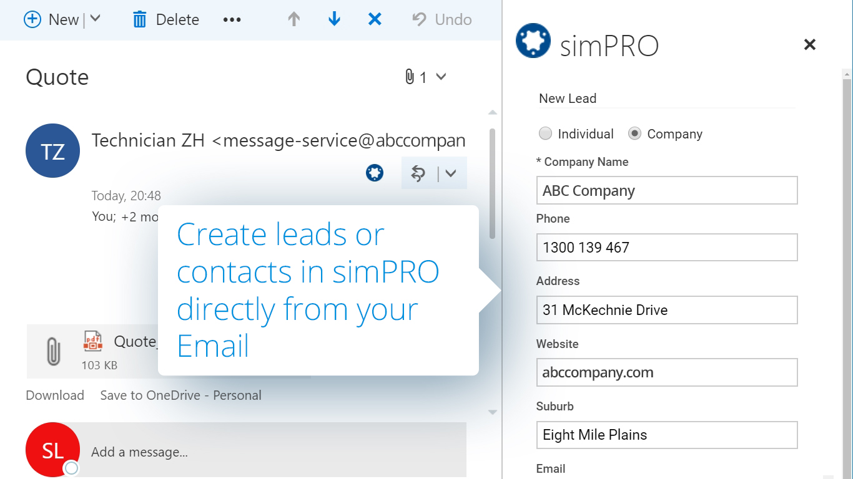
Task: Go to next message with down arrow
Action: click(334, 19)
